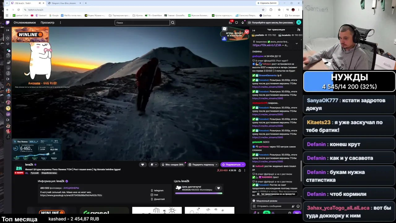Click heart on the follower goal card
Screen dimensions: 396x223
(218, 188)
